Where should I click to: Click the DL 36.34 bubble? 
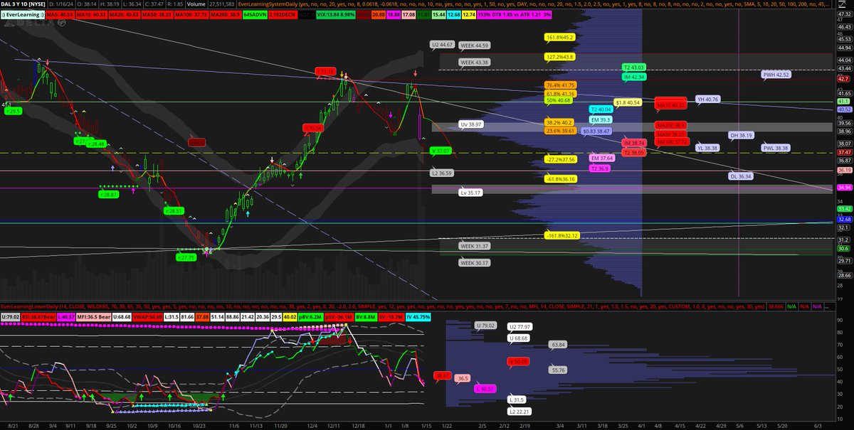(741, 176)
